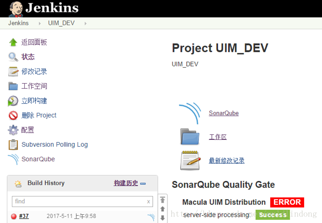Click the green Success badge

coord(273,215)
